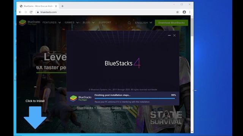Close the BlueStacks browser tab
The width and height of the screenshot is (243, 136).
pyautogui.click(x=56, y=6)
